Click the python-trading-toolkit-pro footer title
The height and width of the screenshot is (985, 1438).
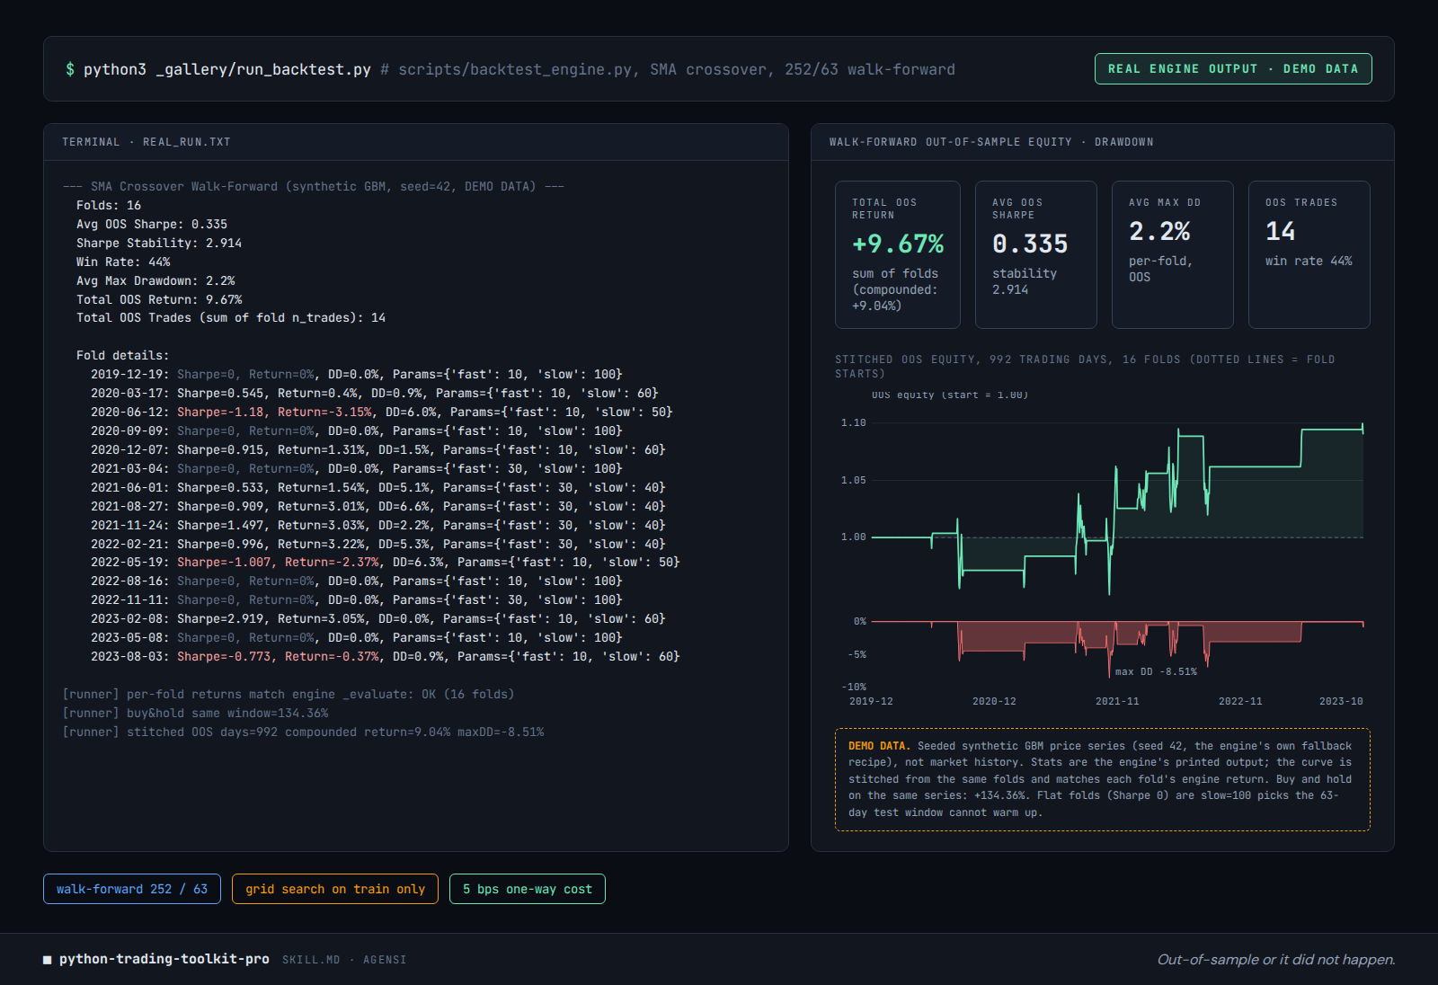[x=164, y=959]
